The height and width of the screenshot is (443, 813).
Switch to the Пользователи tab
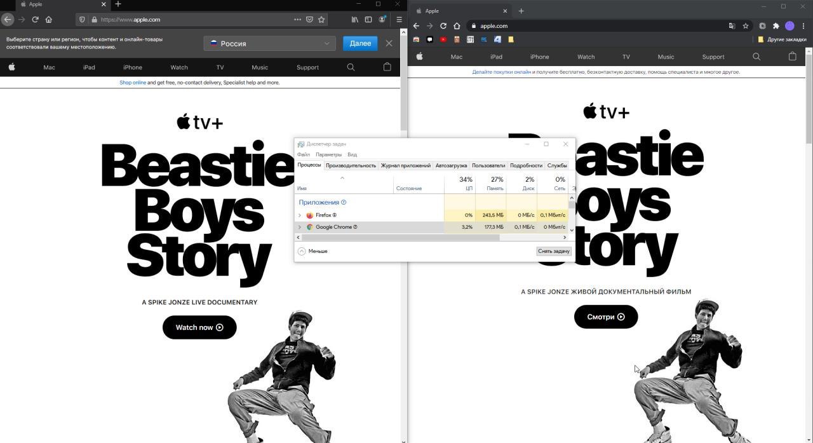coord(488,165)
